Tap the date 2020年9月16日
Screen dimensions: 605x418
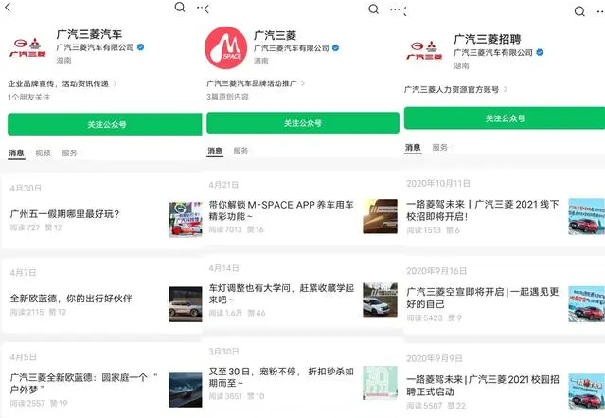[436, 271]
